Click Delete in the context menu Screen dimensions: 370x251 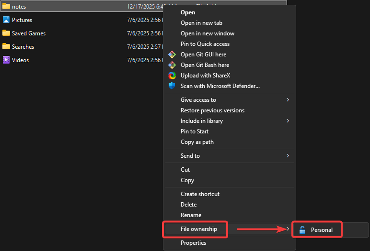click(188, 205)
